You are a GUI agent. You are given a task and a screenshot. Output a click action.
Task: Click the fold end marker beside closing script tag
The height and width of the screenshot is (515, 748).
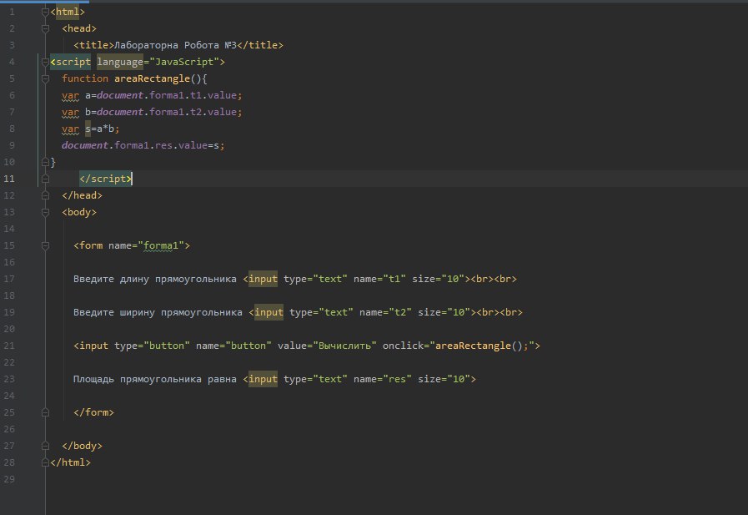46,179
